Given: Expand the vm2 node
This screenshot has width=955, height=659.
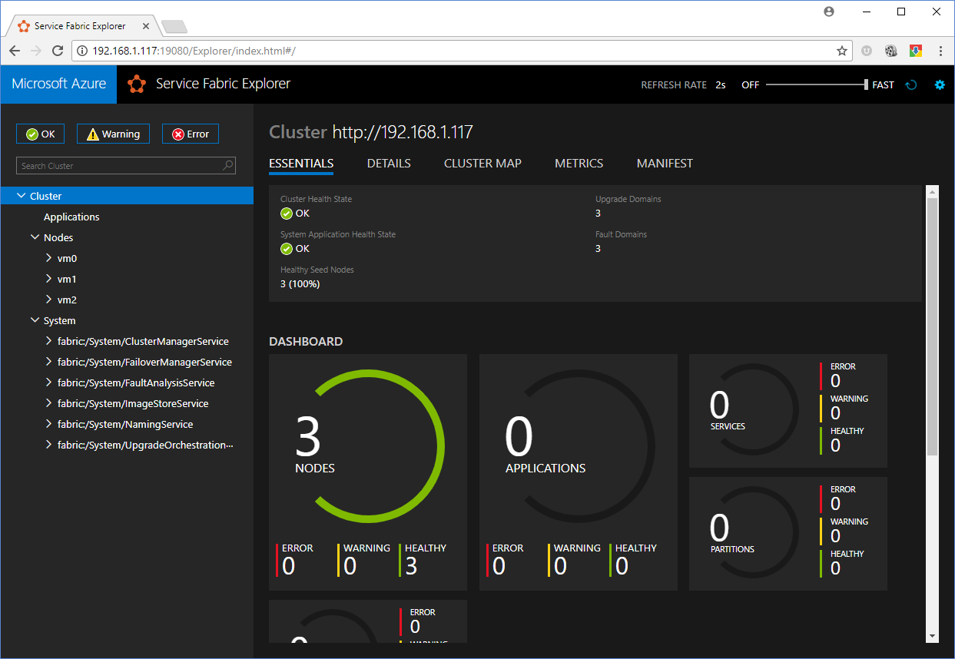Looking at the screenshot, I should tap(48, 300).
